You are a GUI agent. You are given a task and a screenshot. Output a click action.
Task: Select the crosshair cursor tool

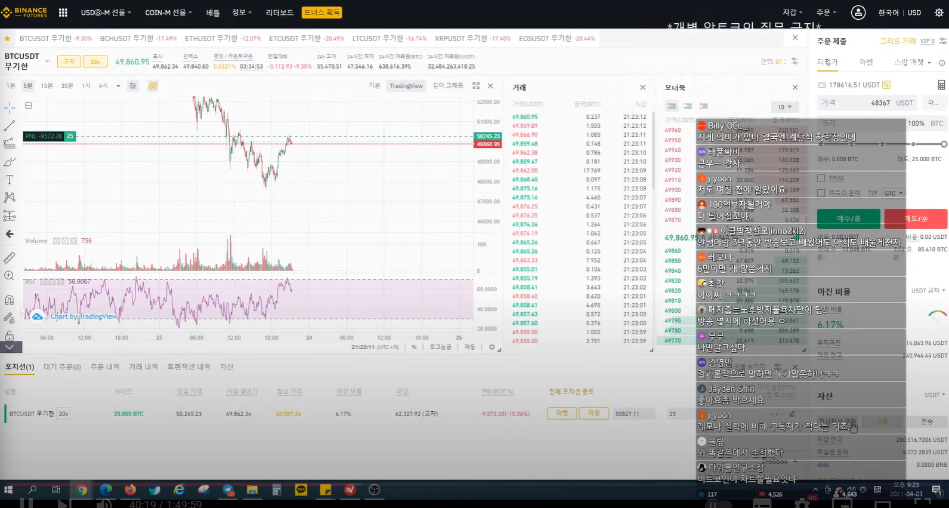(10, 108)
